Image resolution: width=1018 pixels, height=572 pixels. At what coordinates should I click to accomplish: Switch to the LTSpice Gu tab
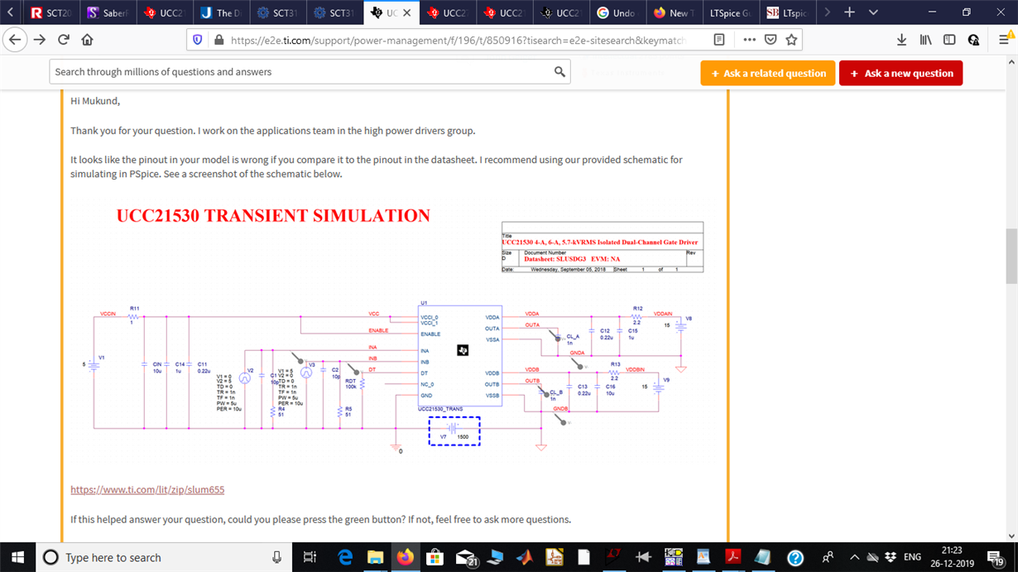click(x=730, y=13)
